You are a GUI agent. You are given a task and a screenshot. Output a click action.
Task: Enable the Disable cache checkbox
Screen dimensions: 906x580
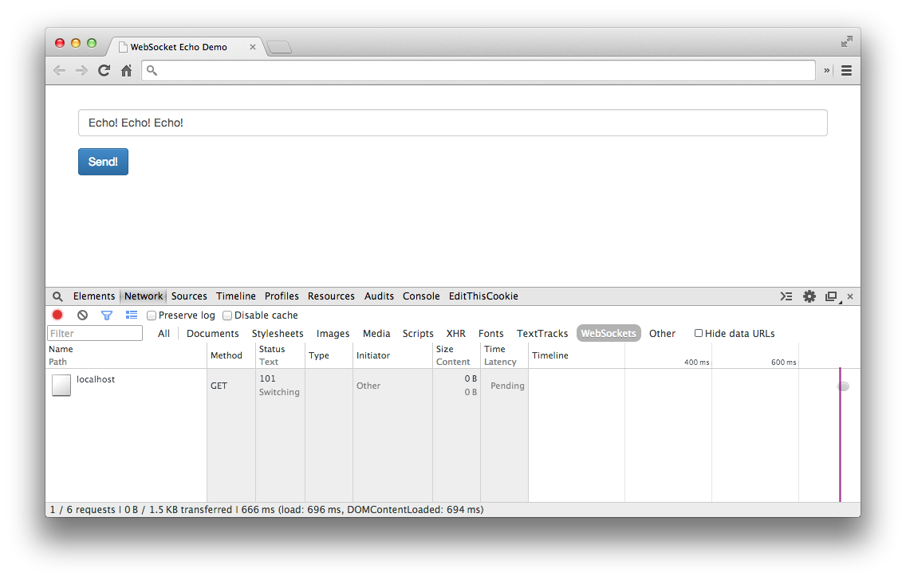point(227,315)
